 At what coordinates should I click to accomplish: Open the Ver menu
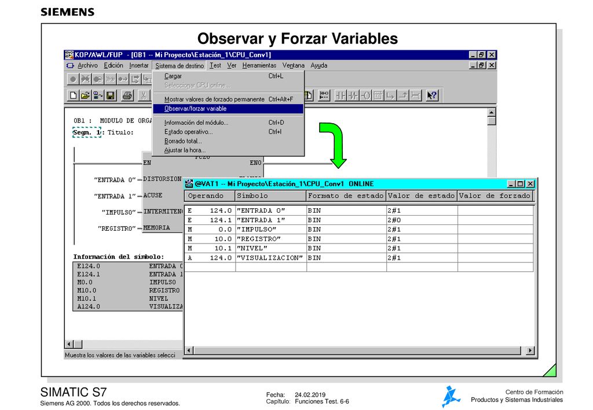[x=232, y=65]
